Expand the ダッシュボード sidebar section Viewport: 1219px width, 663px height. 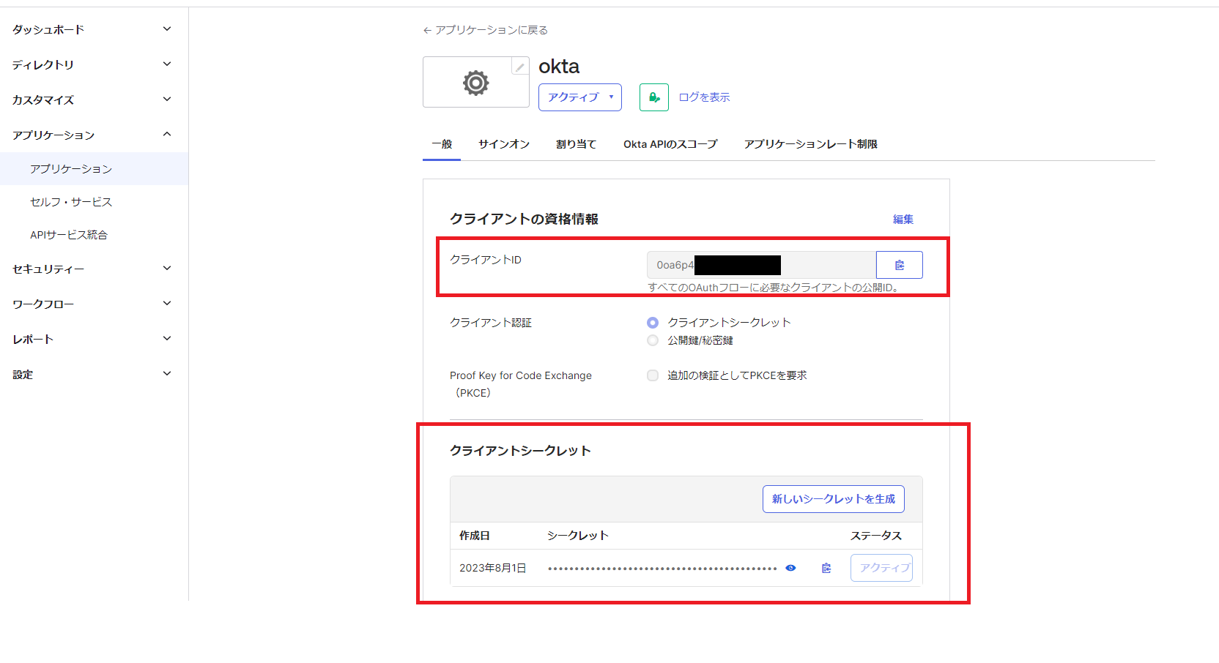94,29
